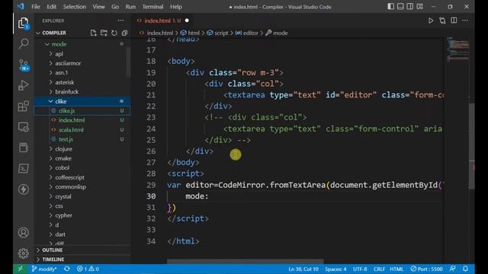Click the vertical editor scrollbar

472,146
